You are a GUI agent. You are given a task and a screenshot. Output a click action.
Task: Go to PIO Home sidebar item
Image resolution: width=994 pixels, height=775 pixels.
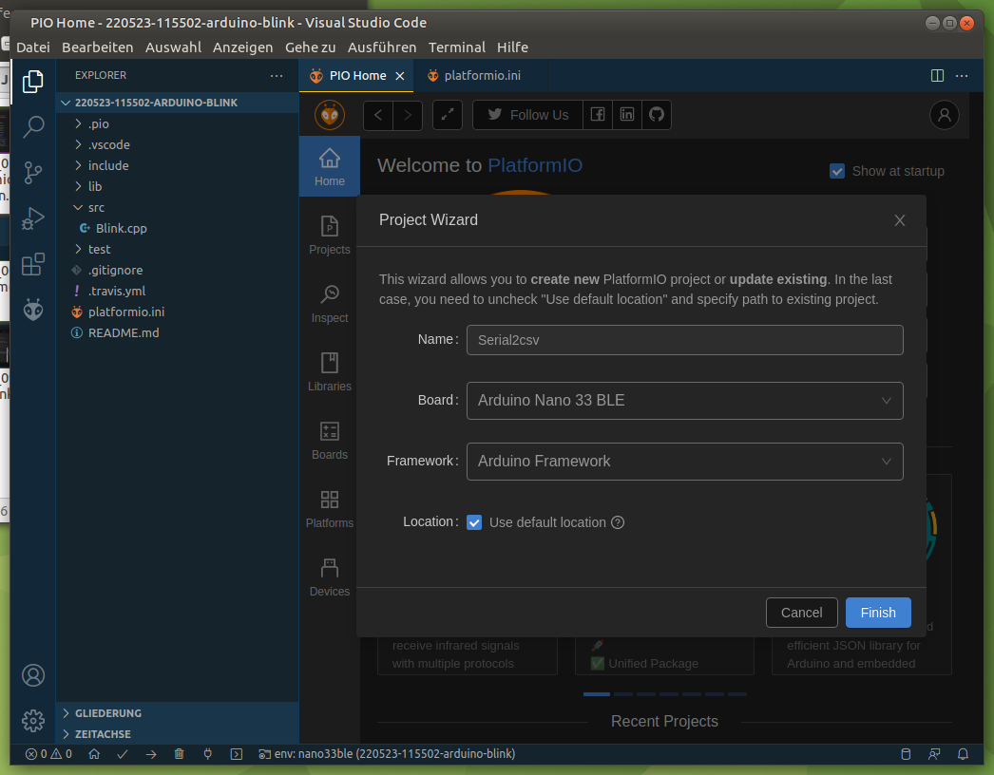tap(330, 166)
